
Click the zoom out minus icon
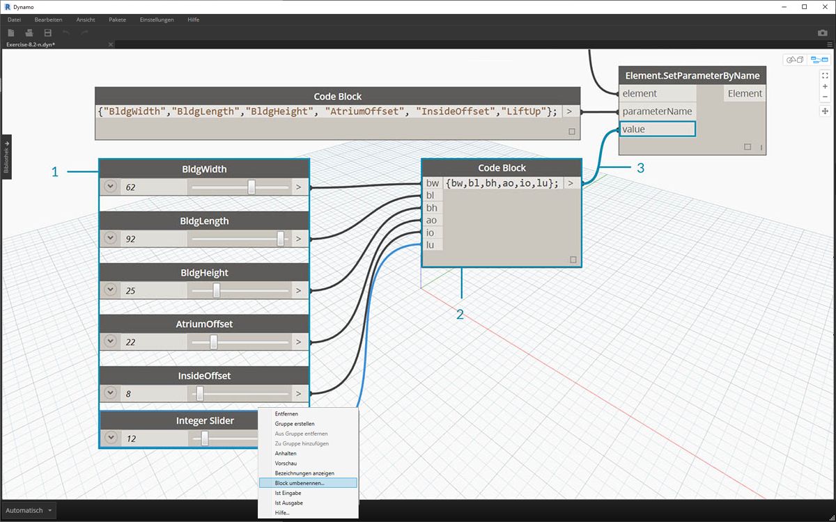tap(825, 97)
